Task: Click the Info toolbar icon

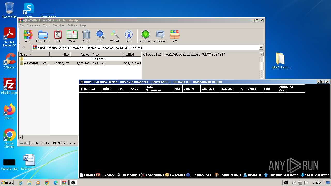Action: (x=129, y=36)
